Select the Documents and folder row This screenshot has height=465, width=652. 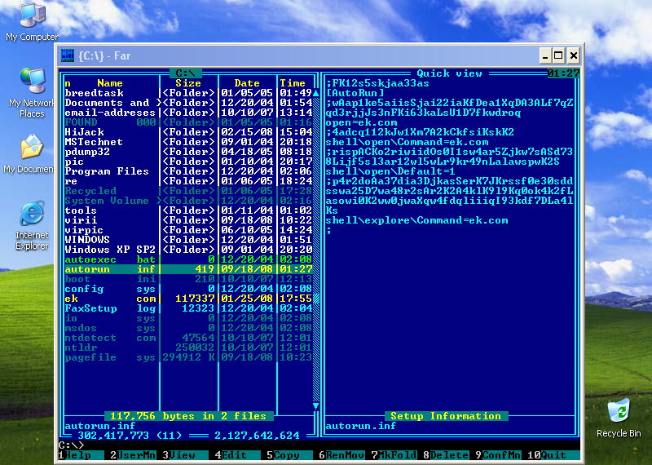[x=188, y=103]
